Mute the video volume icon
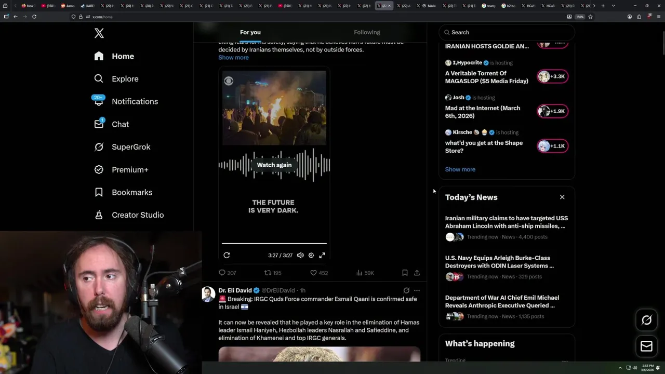Viewport: 665px width, 374px height. tap(300, 255)
